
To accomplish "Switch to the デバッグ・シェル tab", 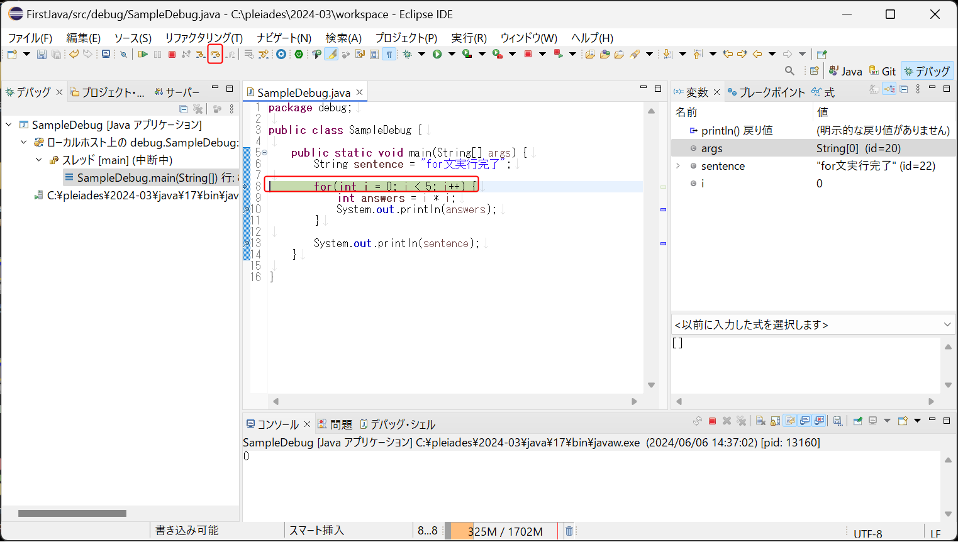I will (398, 424).
